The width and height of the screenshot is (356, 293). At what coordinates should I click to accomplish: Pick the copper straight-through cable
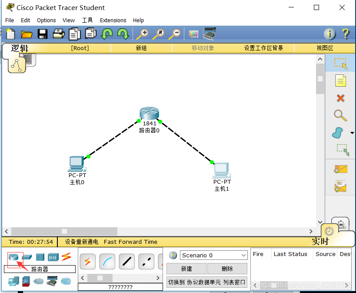[126, 262]
